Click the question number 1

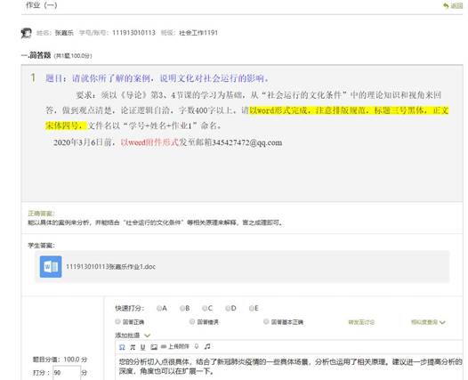coord(33,78)
